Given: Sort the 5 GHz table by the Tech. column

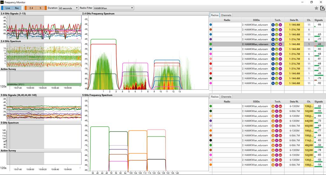Looking at the screenshot, I should (278, 102).
